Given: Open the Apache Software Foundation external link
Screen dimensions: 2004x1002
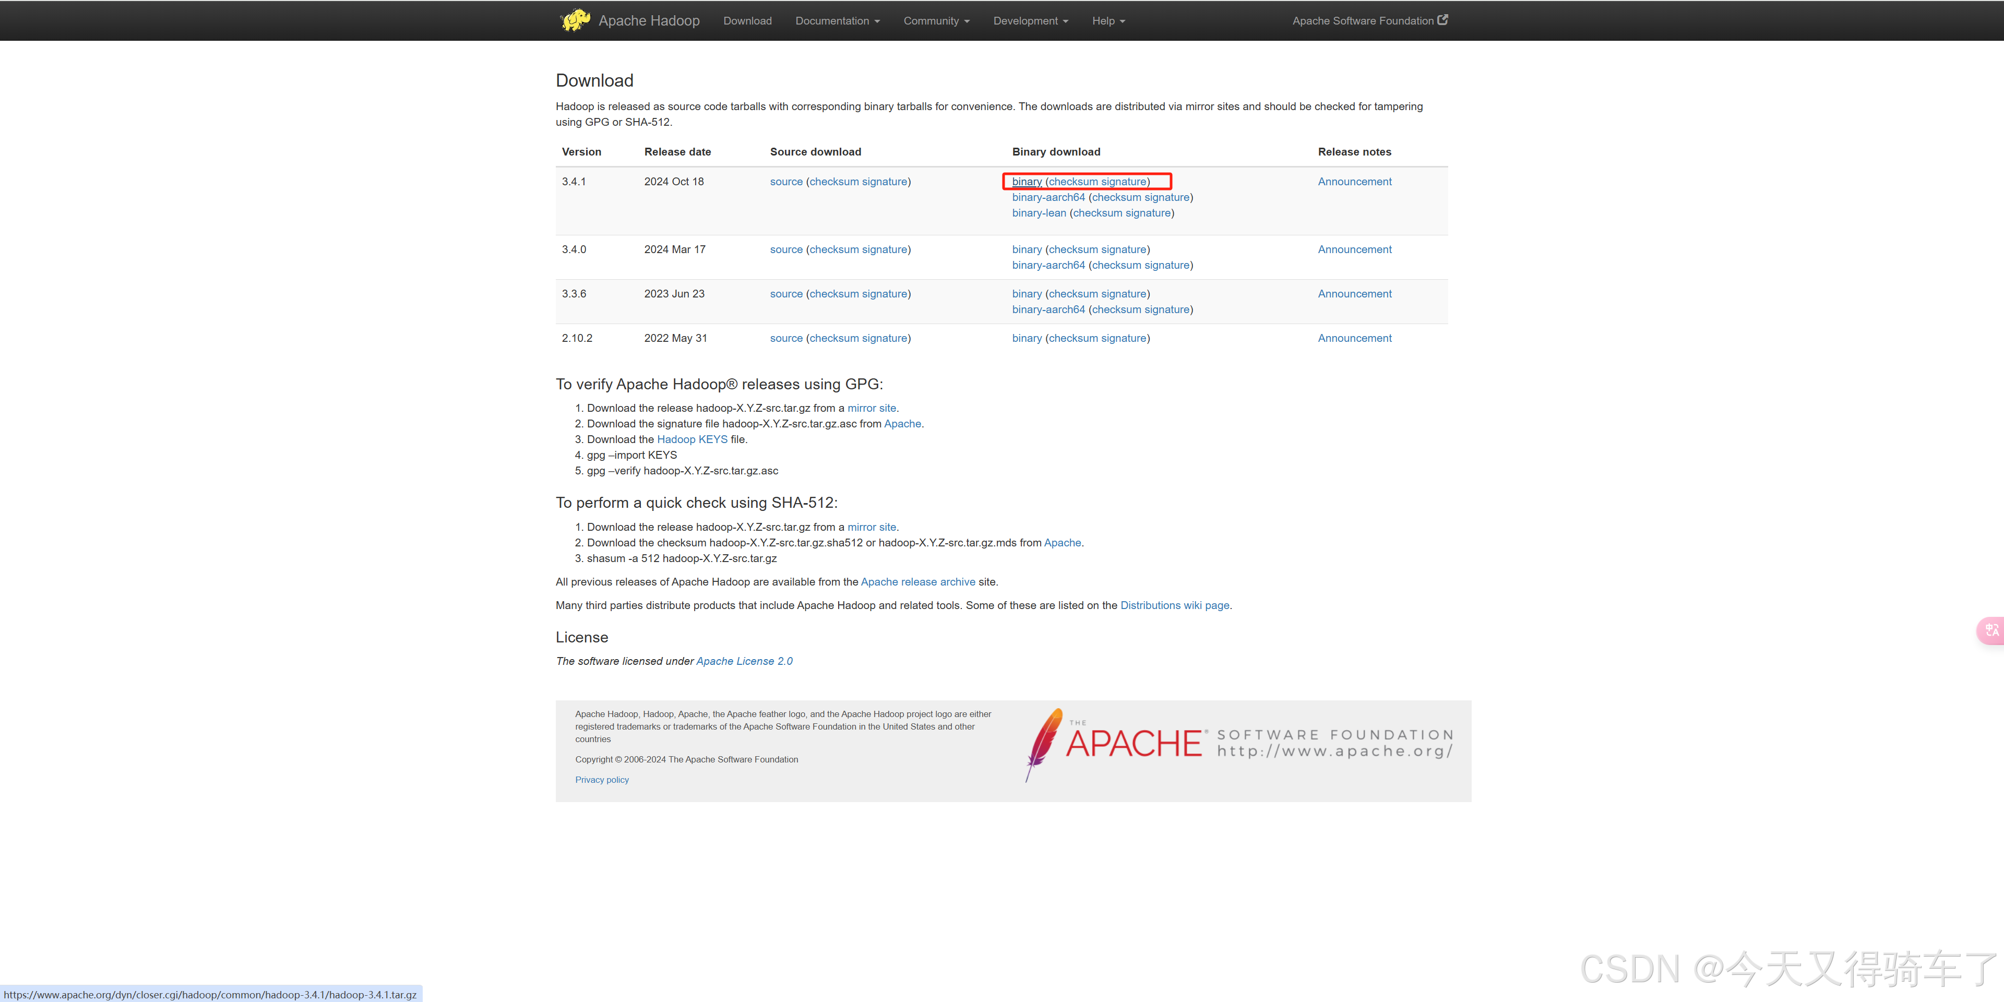Looking at the screenshot, I should tap(1369, 21).
